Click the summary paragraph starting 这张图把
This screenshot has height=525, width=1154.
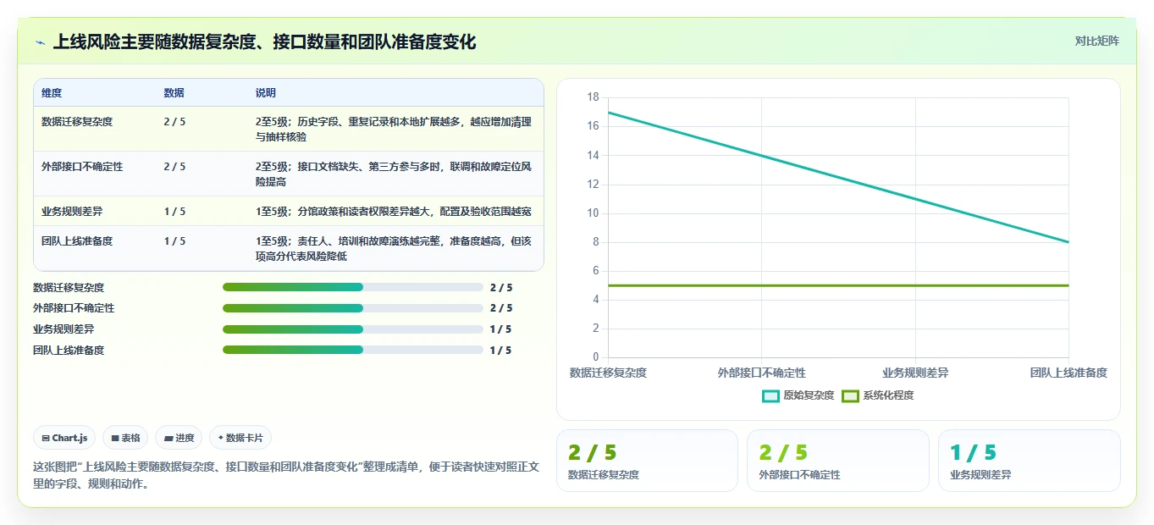point(286,476)
